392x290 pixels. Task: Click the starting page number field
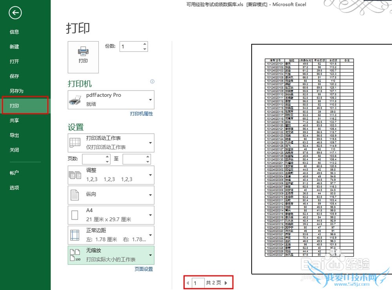(x=94, y=159)
